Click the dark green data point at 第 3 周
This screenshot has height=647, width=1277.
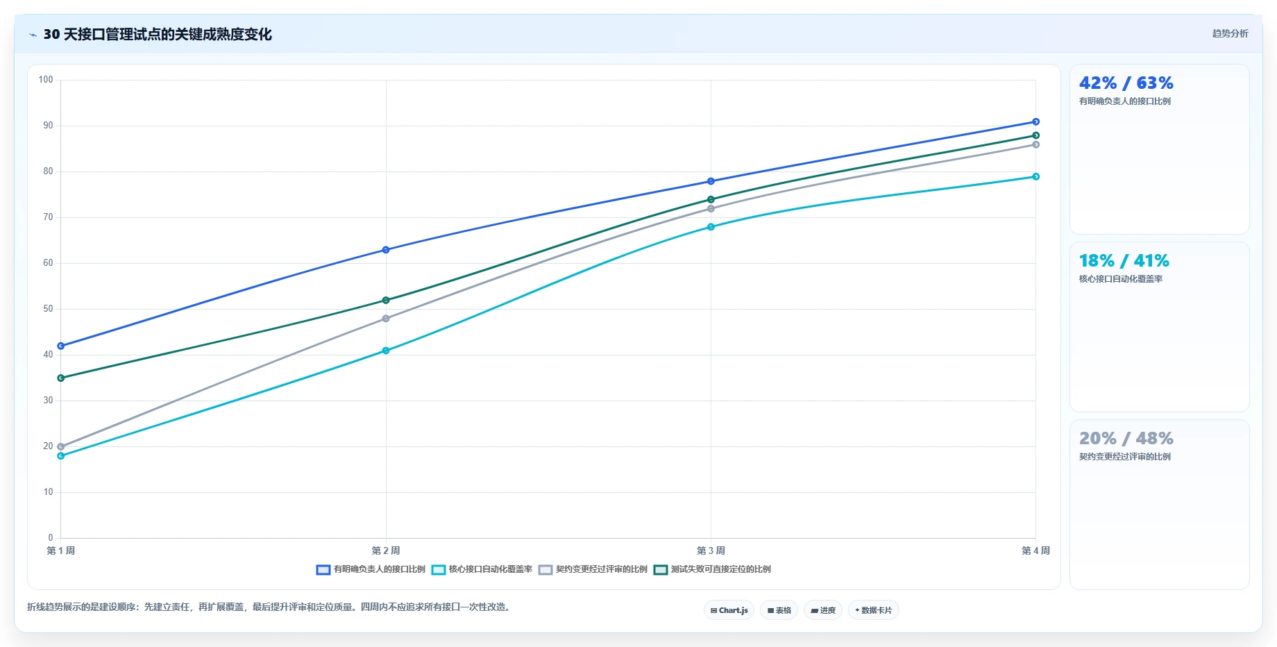pos(711,199)
